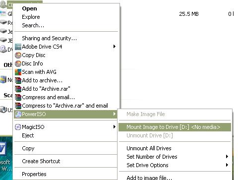
Task: Select Mount Image to Drive [D:]
Action: 175,127
